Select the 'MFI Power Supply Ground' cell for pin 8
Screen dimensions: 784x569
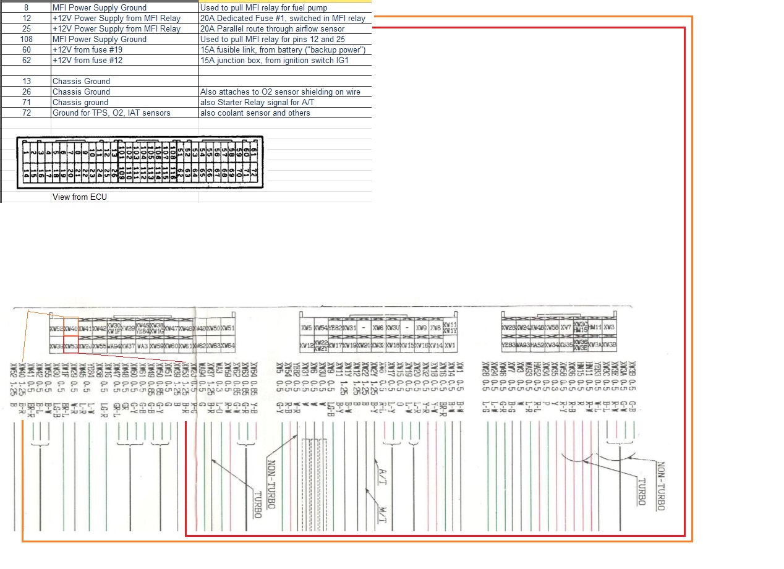(x=124, y=7)
